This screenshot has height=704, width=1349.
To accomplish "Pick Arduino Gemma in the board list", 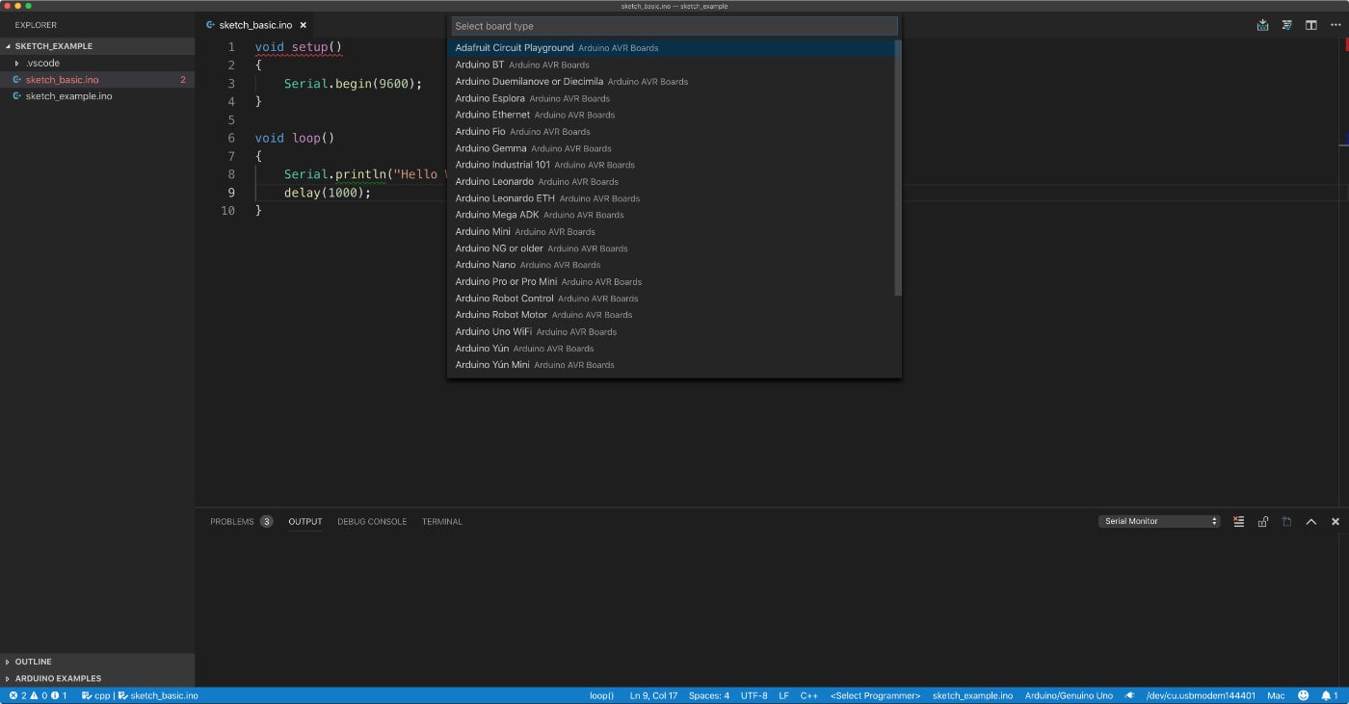I will click(672, 148).
